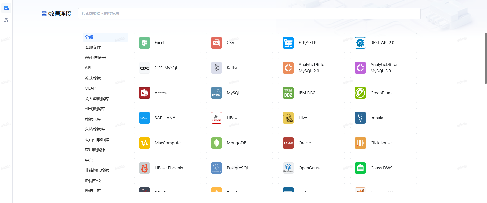
Task: Click the FTP/SFTP label text
Action: click(307, 43)
